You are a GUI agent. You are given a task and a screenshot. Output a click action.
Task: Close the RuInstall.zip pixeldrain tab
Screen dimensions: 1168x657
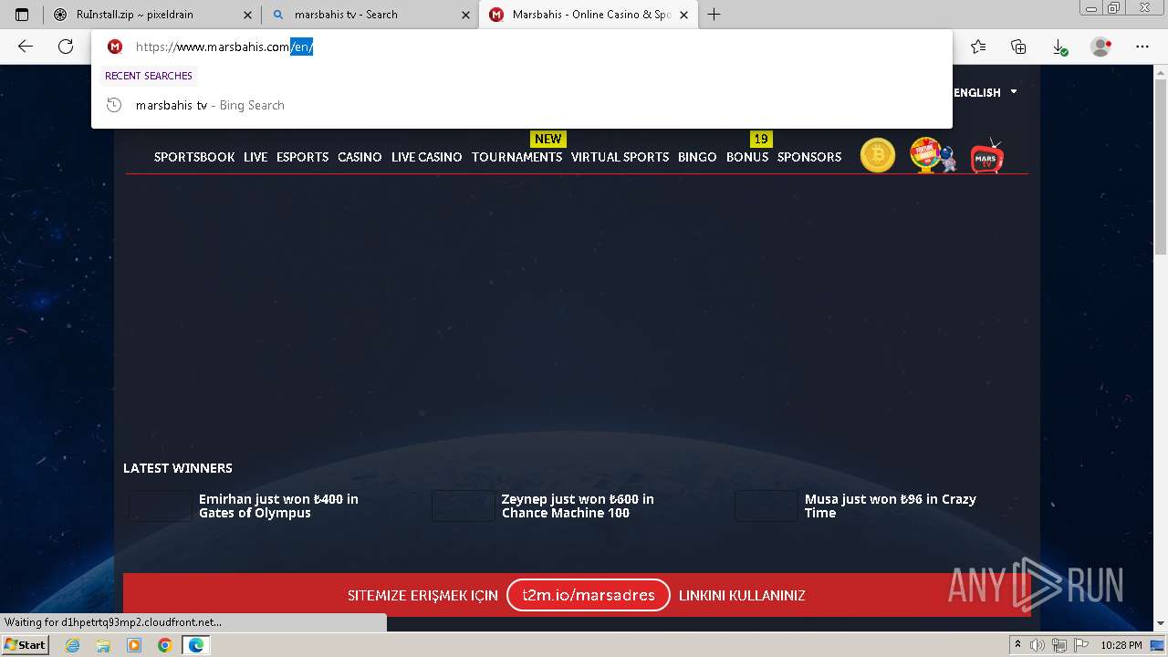click(247, 15)
